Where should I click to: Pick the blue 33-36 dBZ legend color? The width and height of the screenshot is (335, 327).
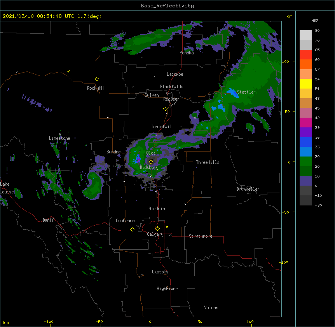[x=305, y=142]
